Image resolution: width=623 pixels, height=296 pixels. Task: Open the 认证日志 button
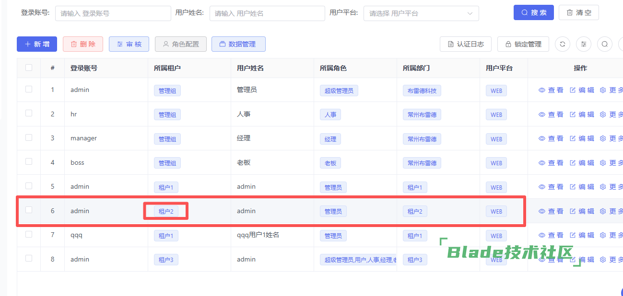pyautogui.click(x=466, y=44)
